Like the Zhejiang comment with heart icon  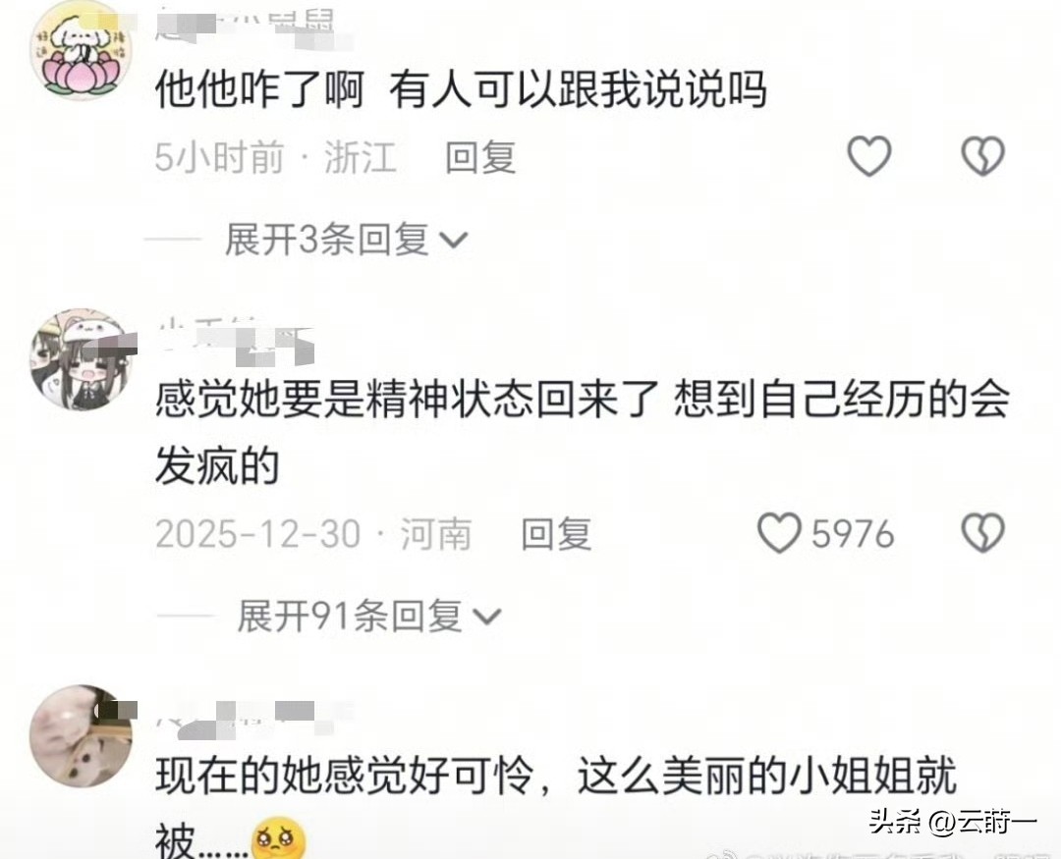[868, 156]
